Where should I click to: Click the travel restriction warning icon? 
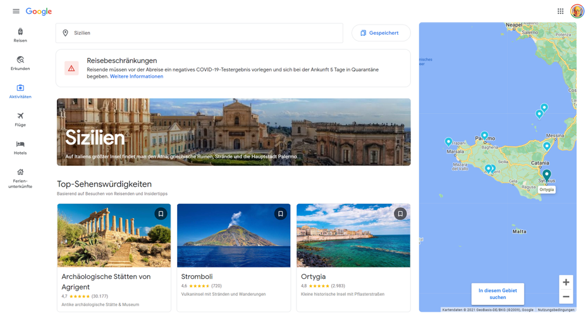click(71, 68)
